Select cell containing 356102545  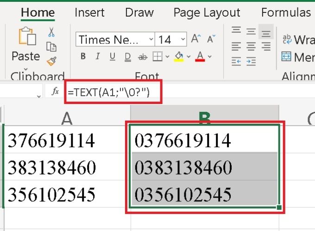(67, 194)
